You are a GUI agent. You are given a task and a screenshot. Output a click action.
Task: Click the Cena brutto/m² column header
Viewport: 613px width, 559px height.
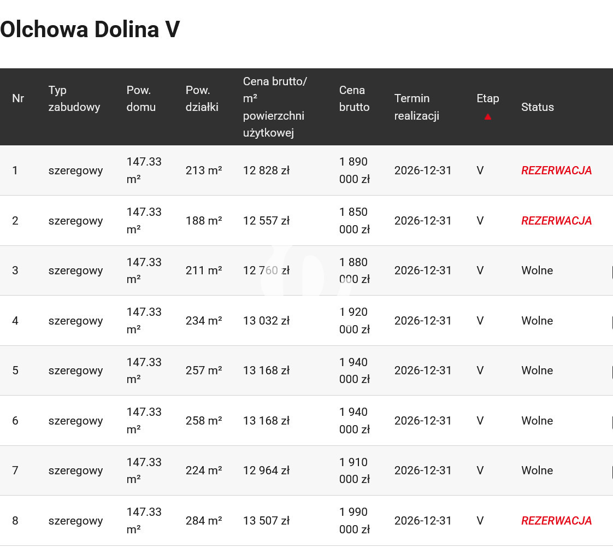coord(275,107)
